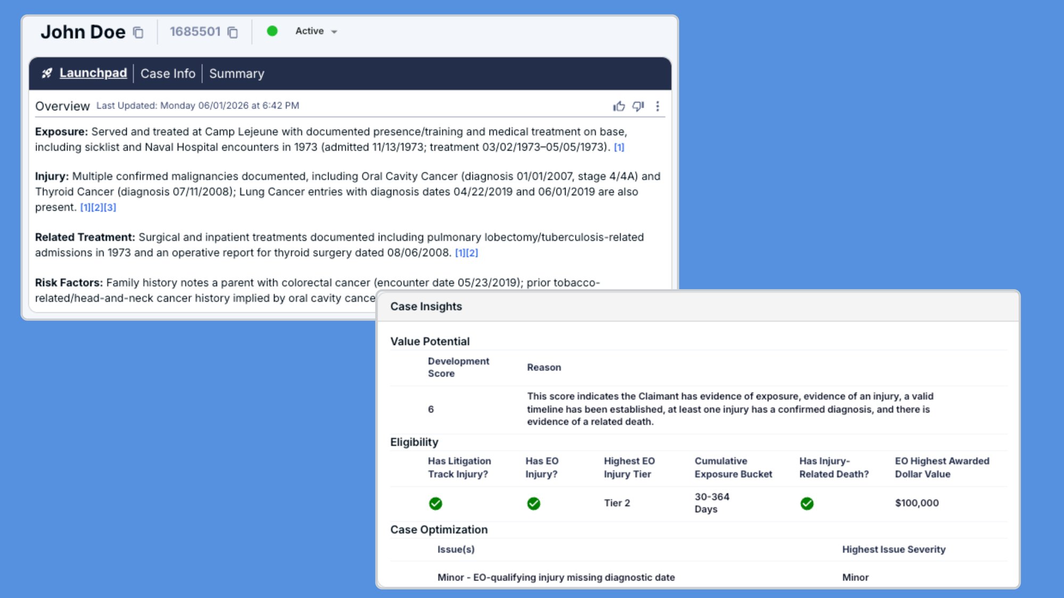Screen dimensions: 1064x598
Task: Click the Minor value under Highest Issue Severity
Action: 855,577
